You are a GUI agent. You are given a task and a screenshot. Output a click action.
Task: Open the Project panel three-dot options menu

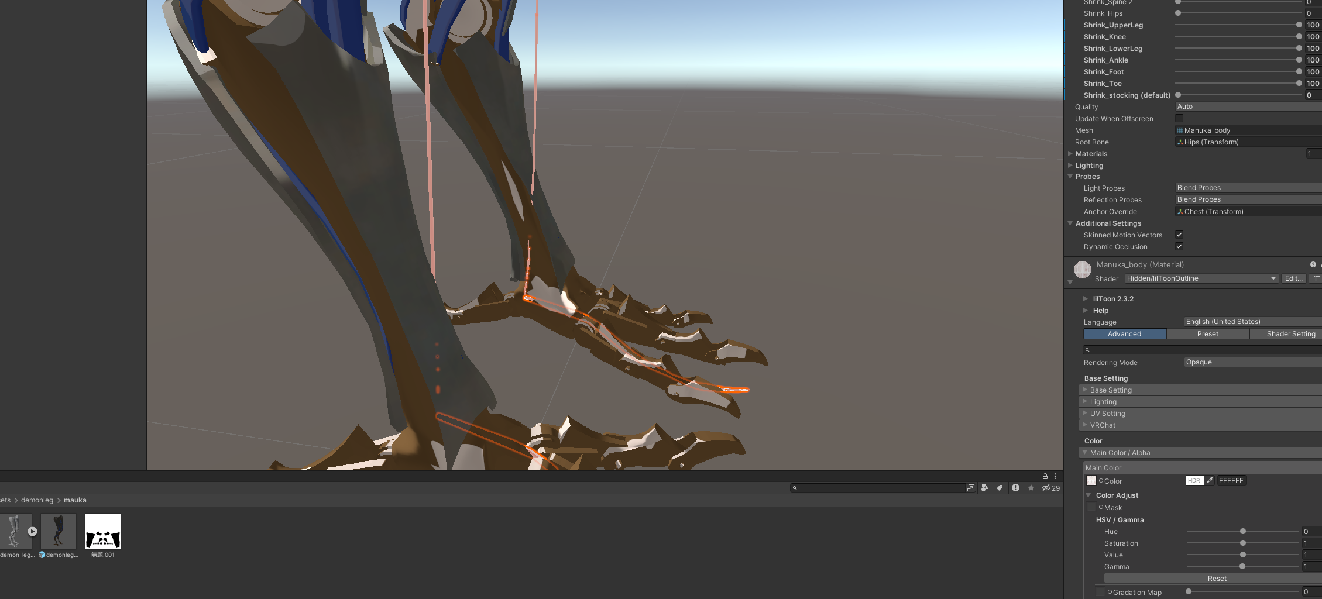pos(1055,476)
